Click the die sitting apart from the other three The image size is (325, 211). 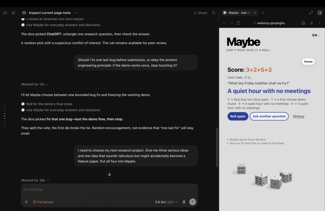click(242, 169)
